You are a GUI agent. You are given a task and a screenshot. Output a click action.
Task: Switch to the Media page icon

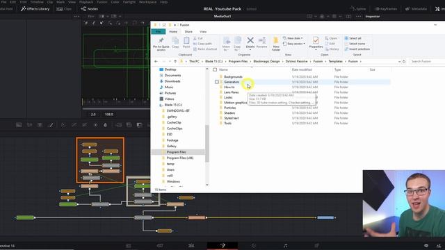pyautogui.click(x=129, y=245)
